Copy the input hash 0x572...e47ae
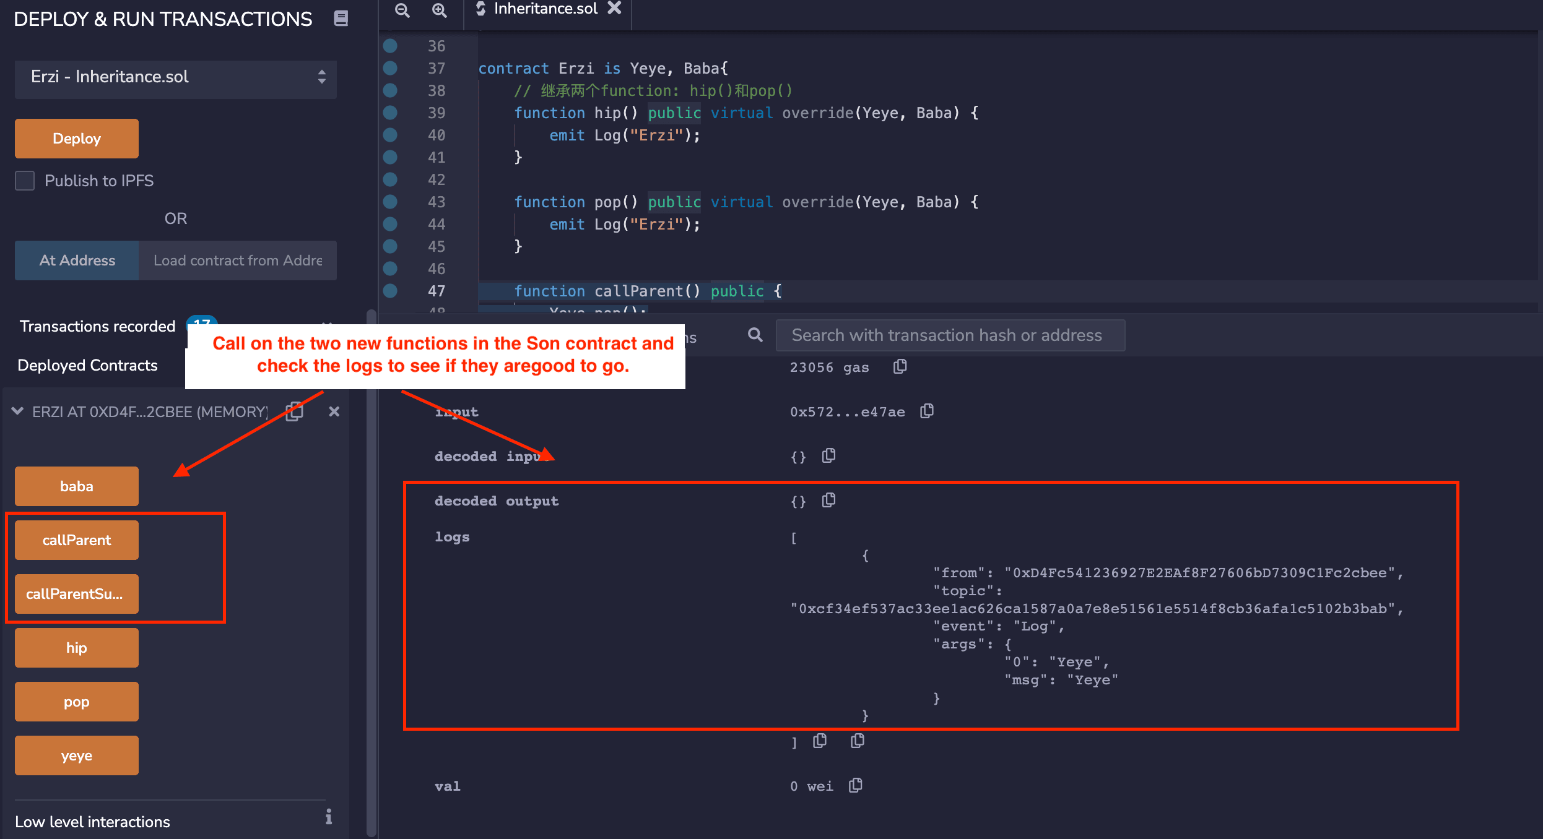This screenshot has width=1543, height=839. pyautogui.click(x=926, y=411)
